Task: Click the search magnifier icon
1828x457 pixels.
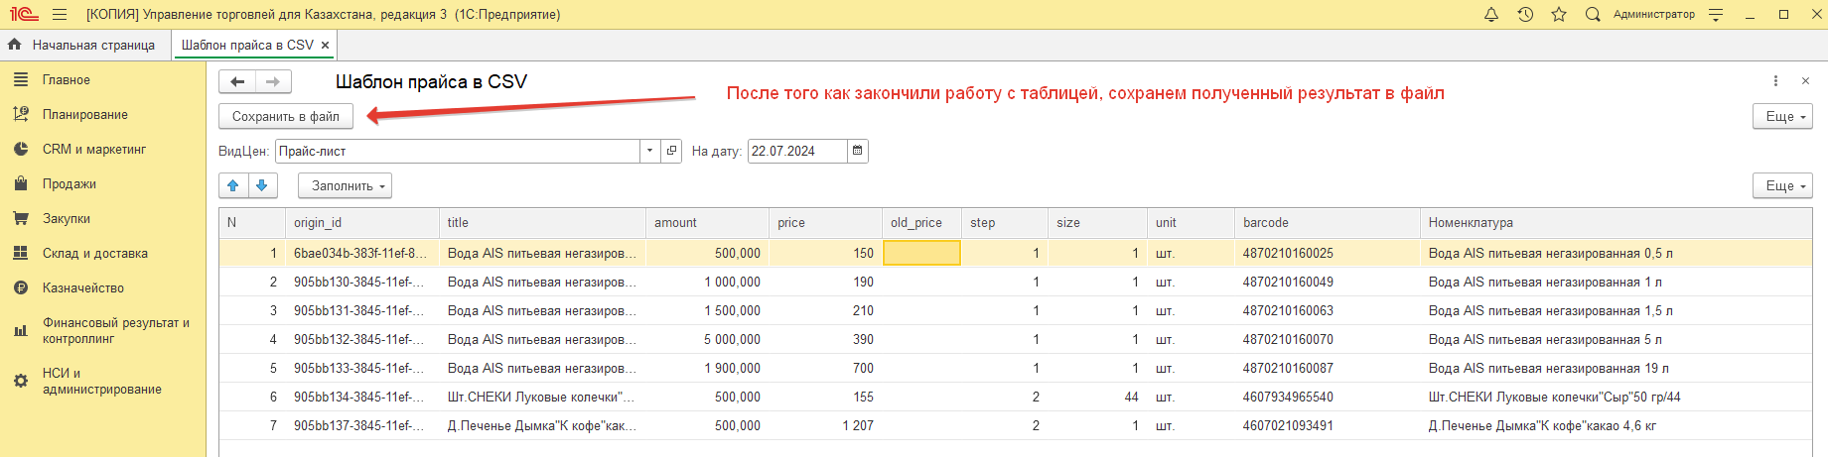Action: 1593,15
